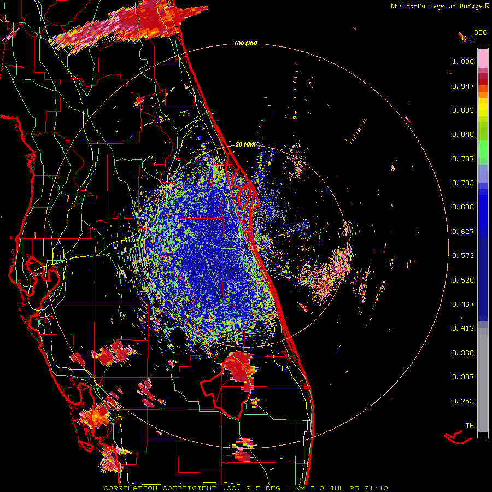Click the 0.467 color scale value
The height and width of the screenshot is (492, 492).
(x=463, y=304)
